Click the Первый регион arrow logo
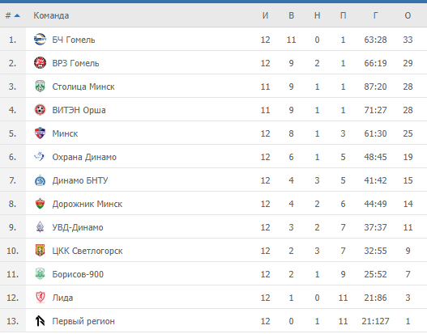 [40, 321]
